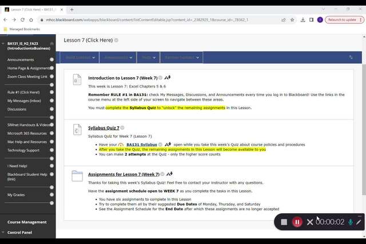Click the course home icon in sidebar
This screenshot has height=244, width=366.
tap(52, 43)
